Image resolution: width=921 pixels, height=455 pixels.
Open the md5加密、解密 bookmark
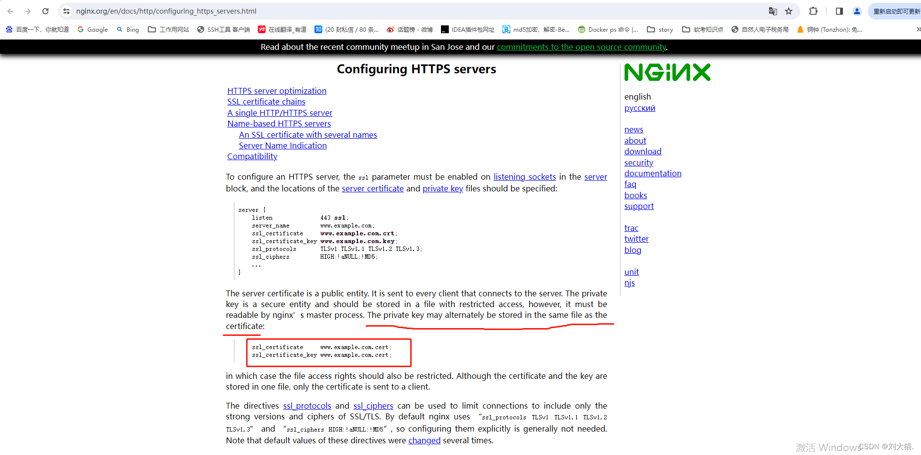536,30
